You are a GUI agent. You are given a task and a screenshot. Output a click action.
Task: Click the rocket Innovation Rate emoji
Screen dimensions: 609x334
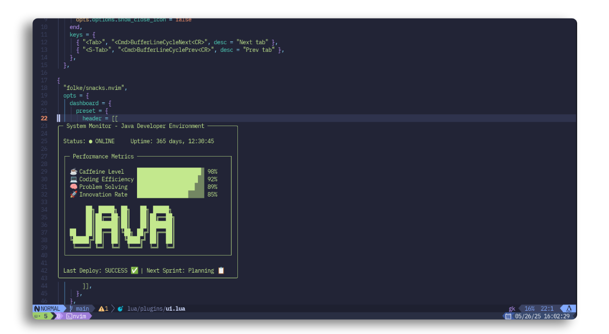[x=73, y=195]
